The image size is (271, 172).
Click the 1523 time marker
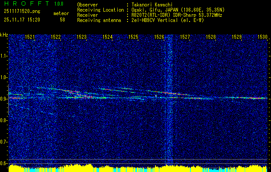click(81, 37)
